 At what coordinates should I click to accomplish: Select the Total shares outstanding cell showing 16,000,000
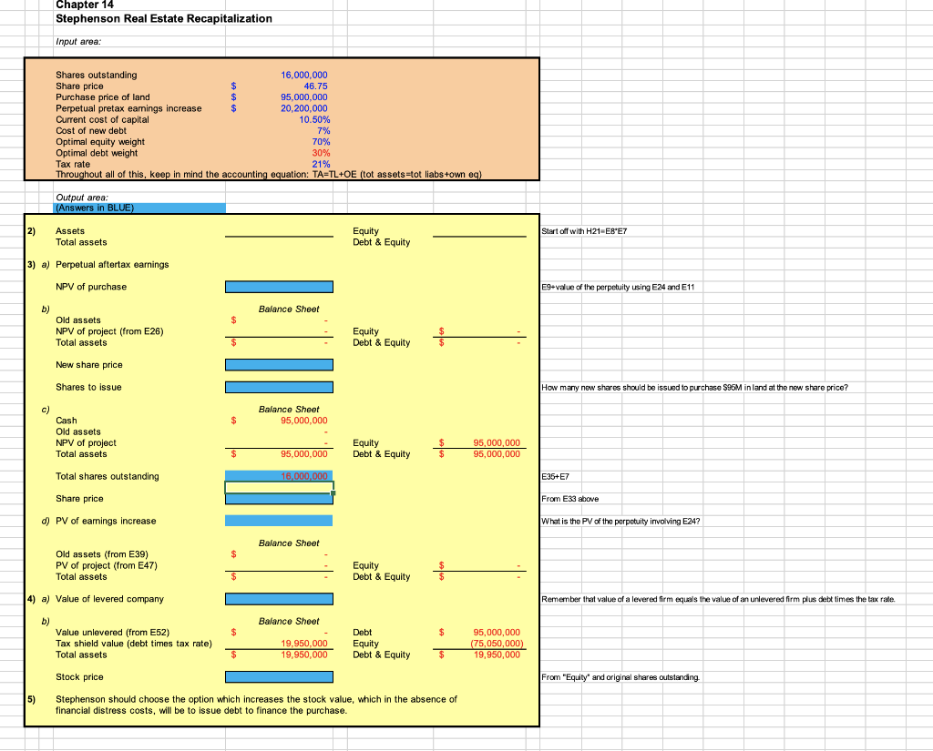point(279,475)
